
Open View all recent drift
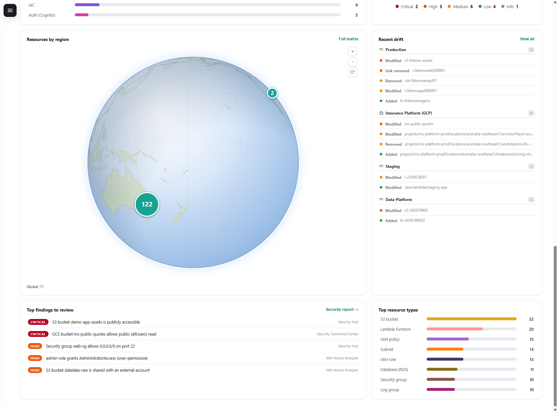coord(527,39)
